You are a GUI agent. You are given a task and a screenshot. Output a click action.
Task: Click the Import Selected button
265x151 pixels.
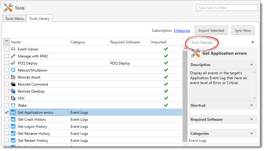coord(211,31)
